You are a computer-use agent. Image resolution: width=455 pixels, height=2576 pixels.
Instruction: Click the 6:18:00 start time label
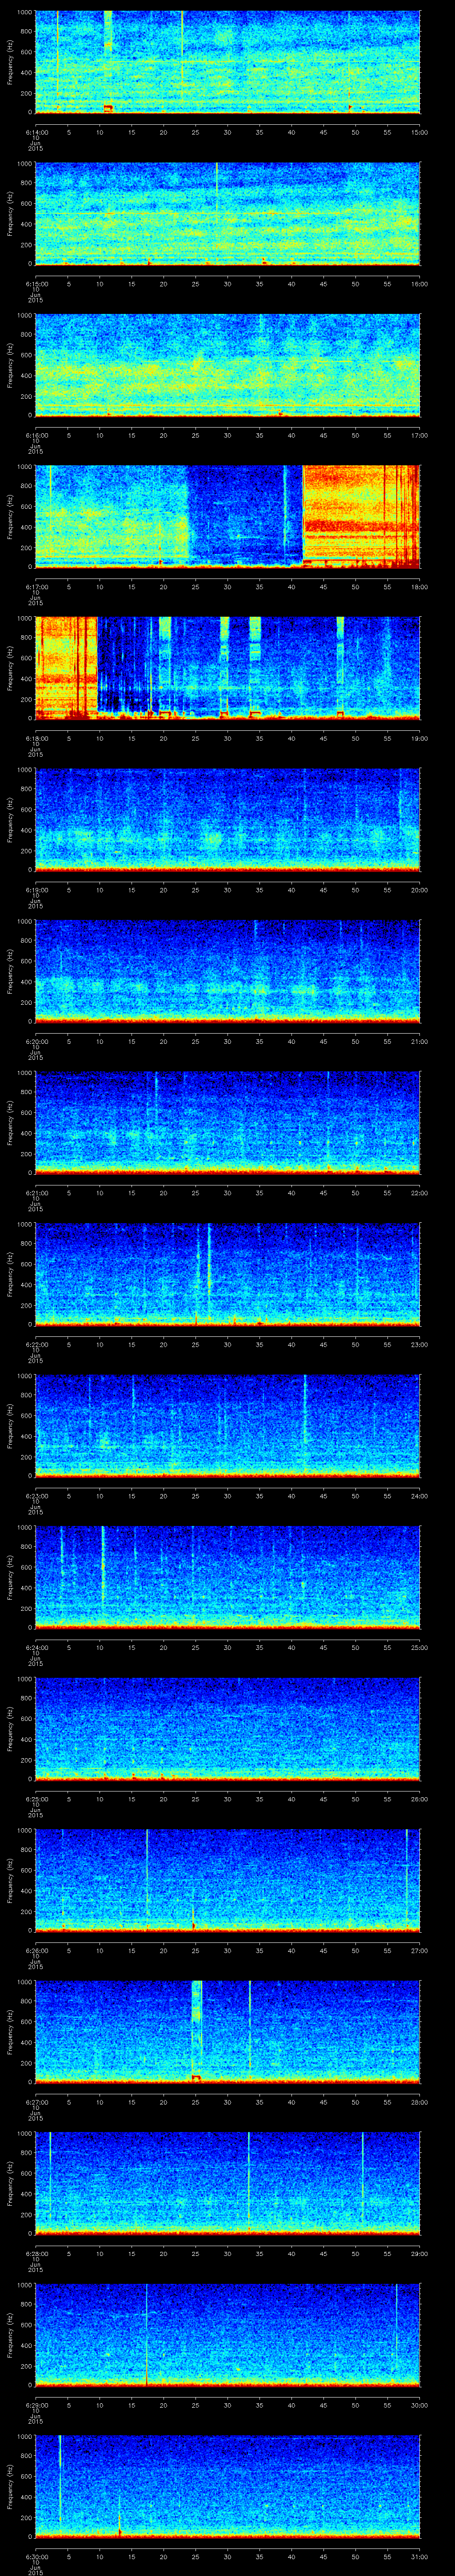[36, 738]
